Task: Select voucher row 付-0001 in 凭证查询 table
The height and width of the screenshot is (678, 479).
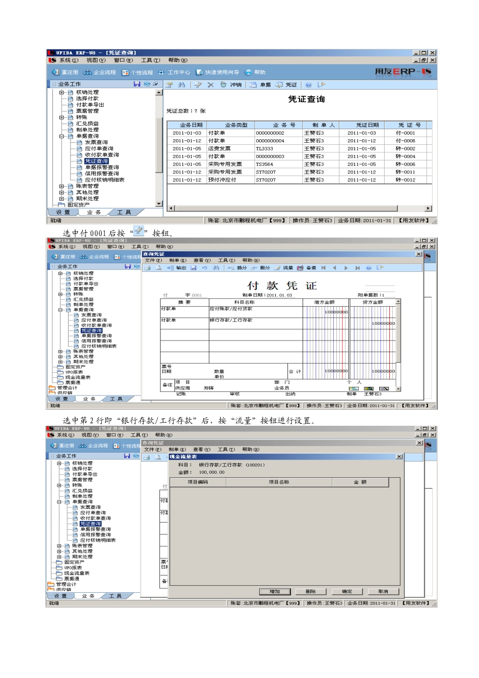Action: tap(300, 133)
